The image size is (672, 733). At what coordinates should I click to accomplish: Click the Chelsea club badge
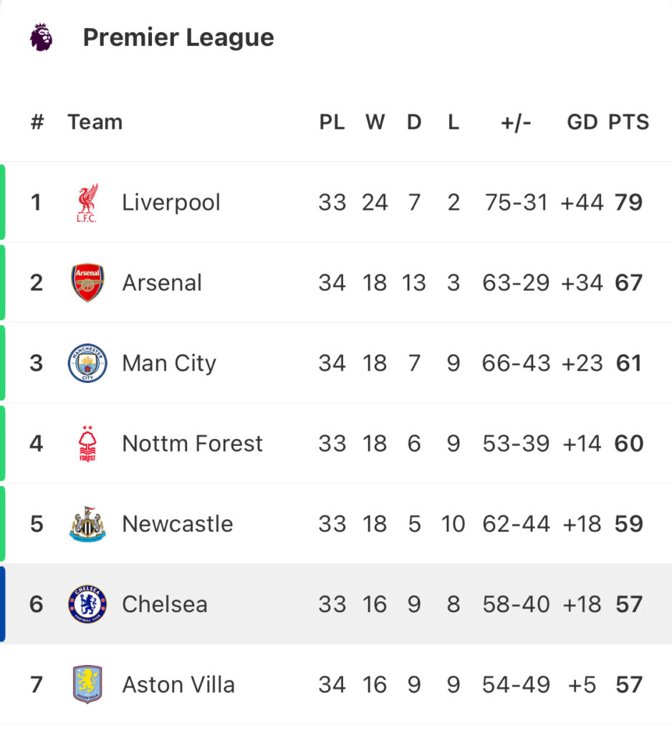coord(87,604)
